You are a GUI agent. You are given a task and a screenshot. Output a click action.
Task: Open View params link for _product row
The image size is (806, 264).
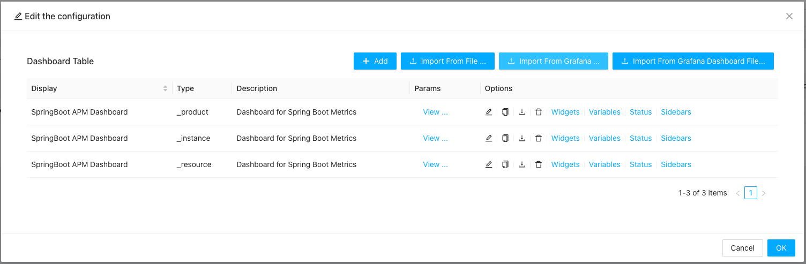click(435, 112)
